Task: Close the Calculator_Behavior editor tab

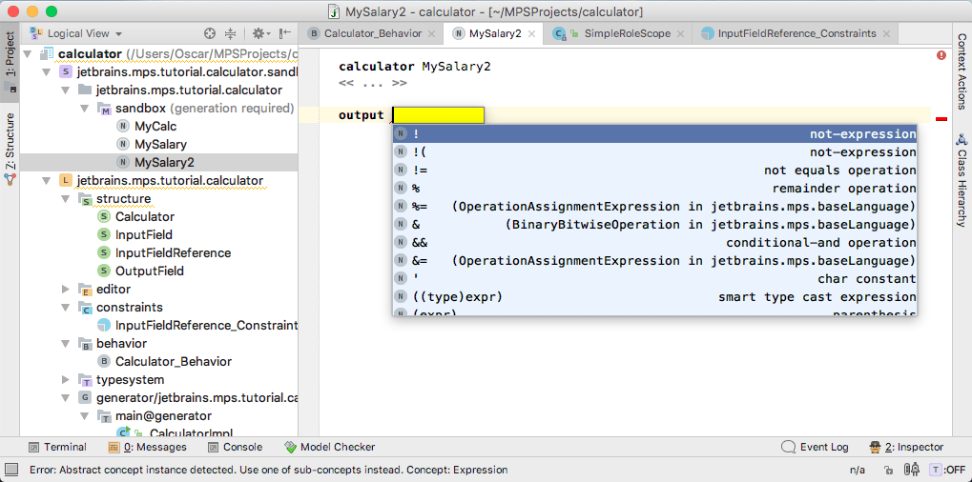Action: [431, 33]
